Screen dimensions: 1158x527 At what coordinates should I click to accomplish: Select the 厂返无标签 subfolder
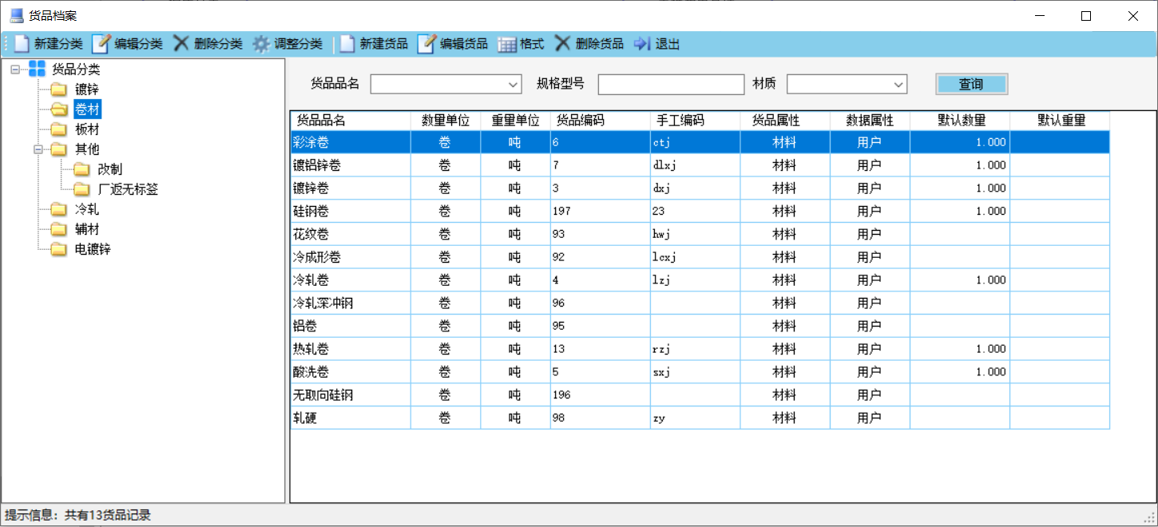pos(128,189)
